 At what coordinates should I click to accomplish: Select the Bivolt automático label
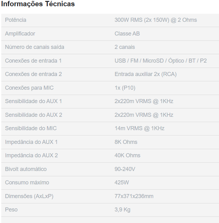pyautogui.click(x=26, y=169)
